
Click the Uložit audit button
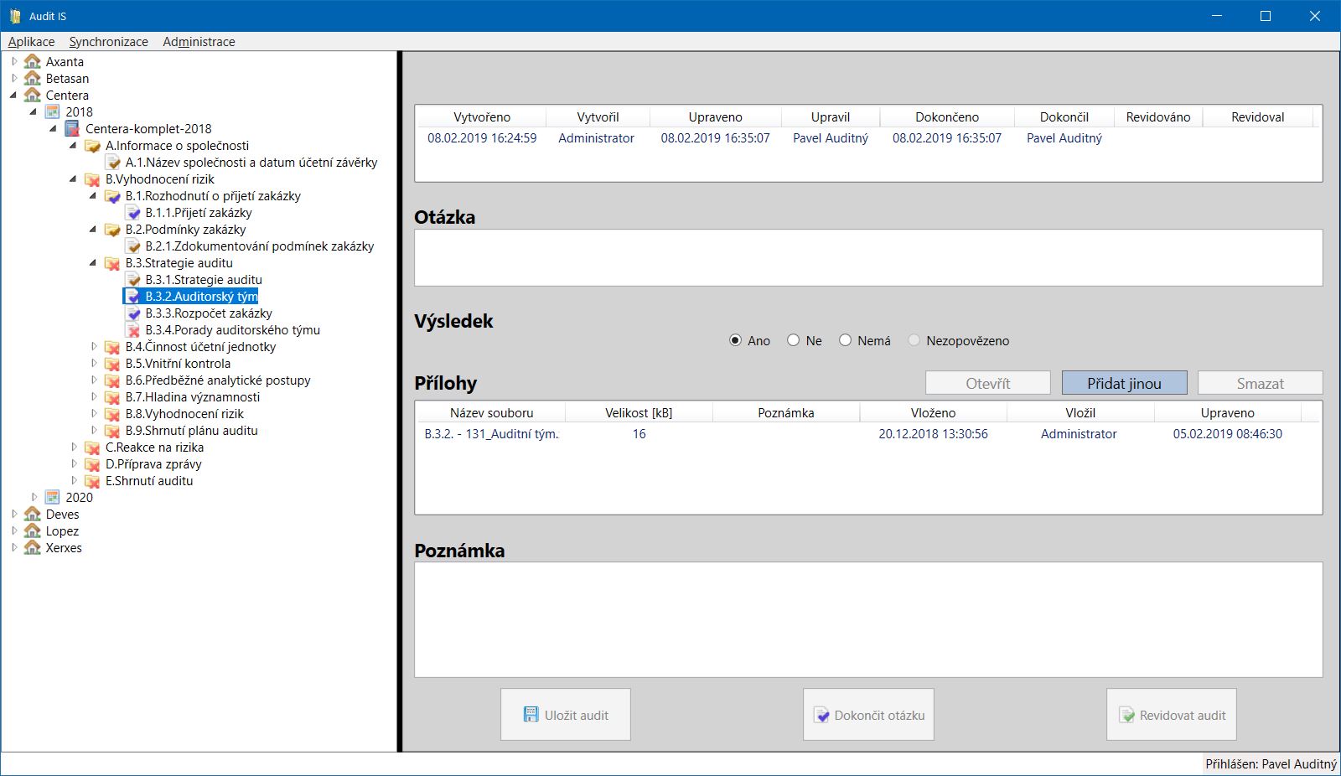[x=566, y=715]
